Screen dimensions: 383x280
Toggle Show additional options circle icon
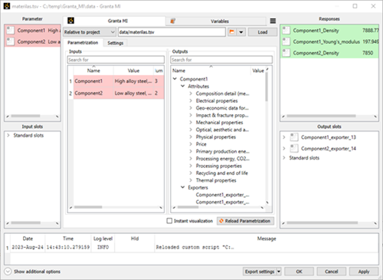click(8, 272)
